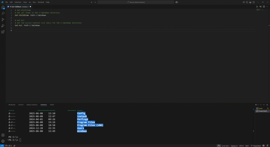Create a new terminal with the plus icon

pos(256,105)
